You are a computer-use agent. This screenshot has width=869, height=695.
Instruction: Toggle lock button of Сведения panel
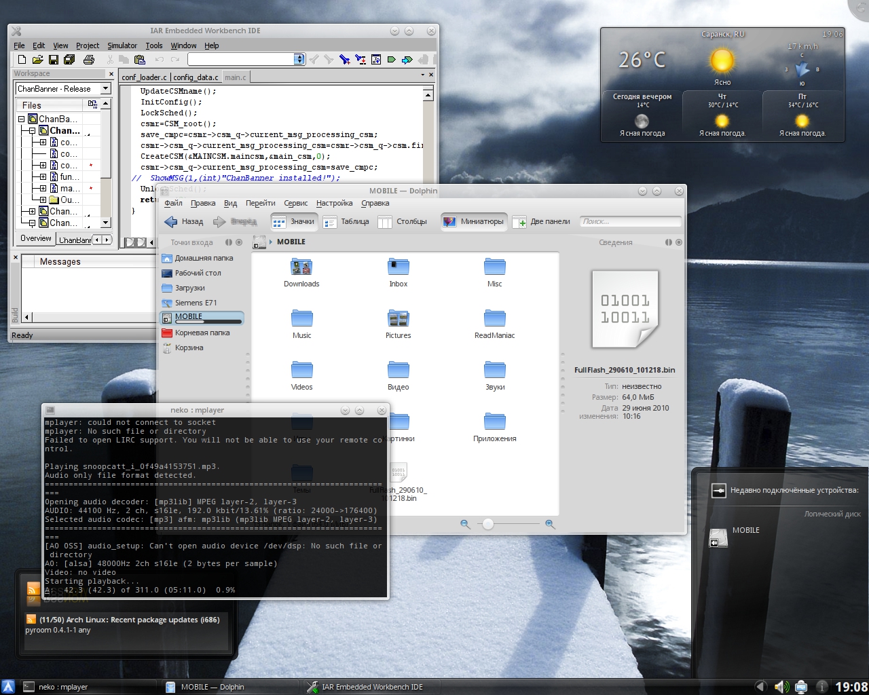(669, 242)
